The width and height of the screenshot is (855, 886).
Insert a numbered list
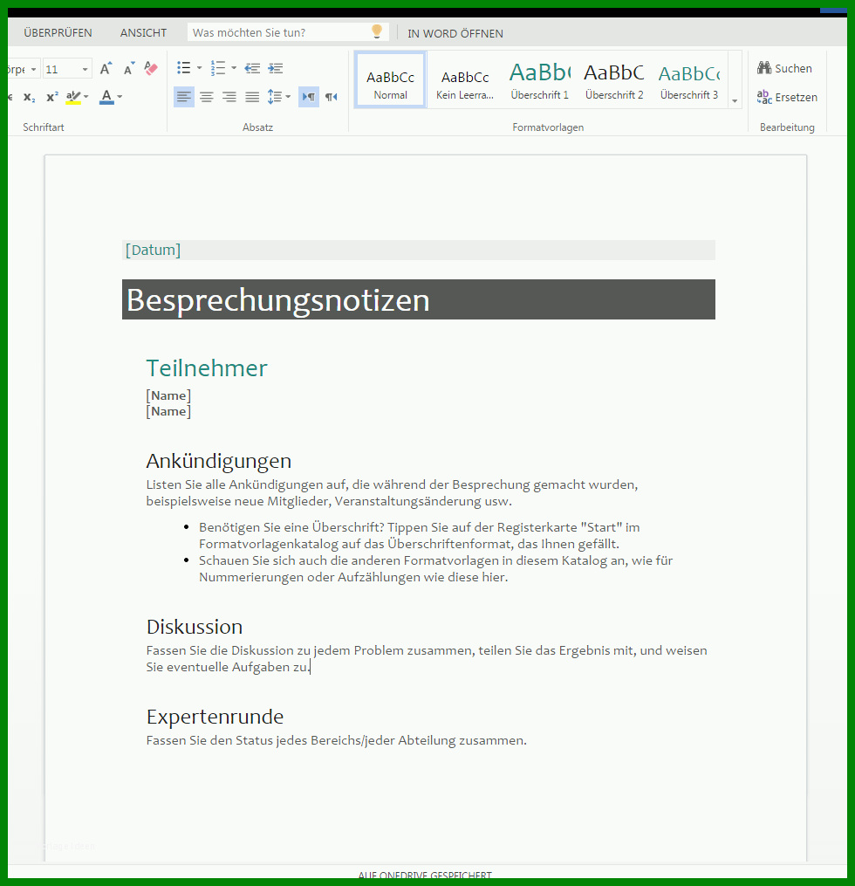click(x=217, y=68)
